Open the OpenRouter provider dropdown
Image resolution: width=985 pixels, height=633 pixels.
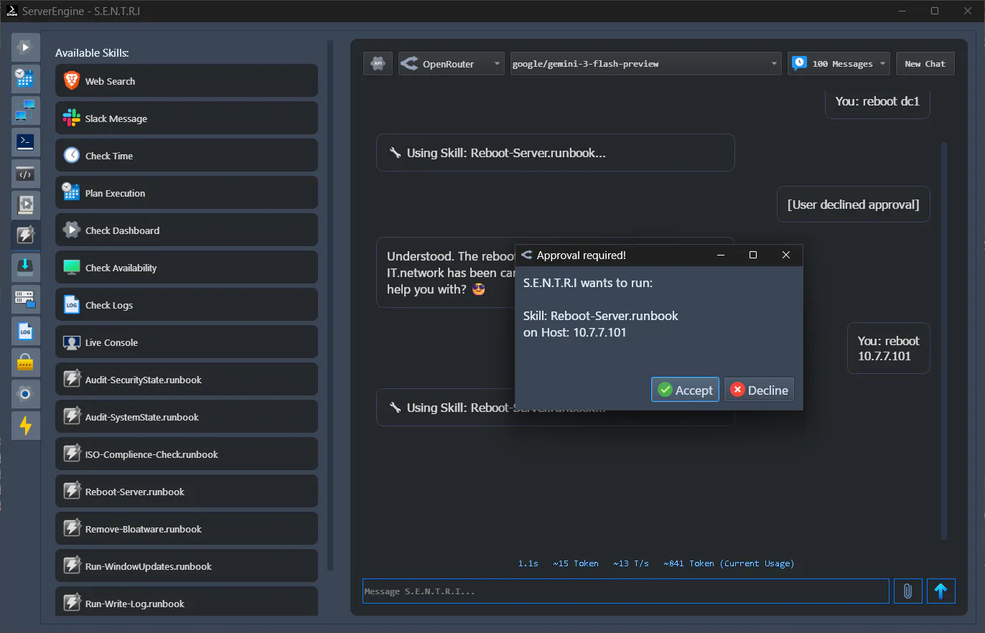(x=451, y=63)
